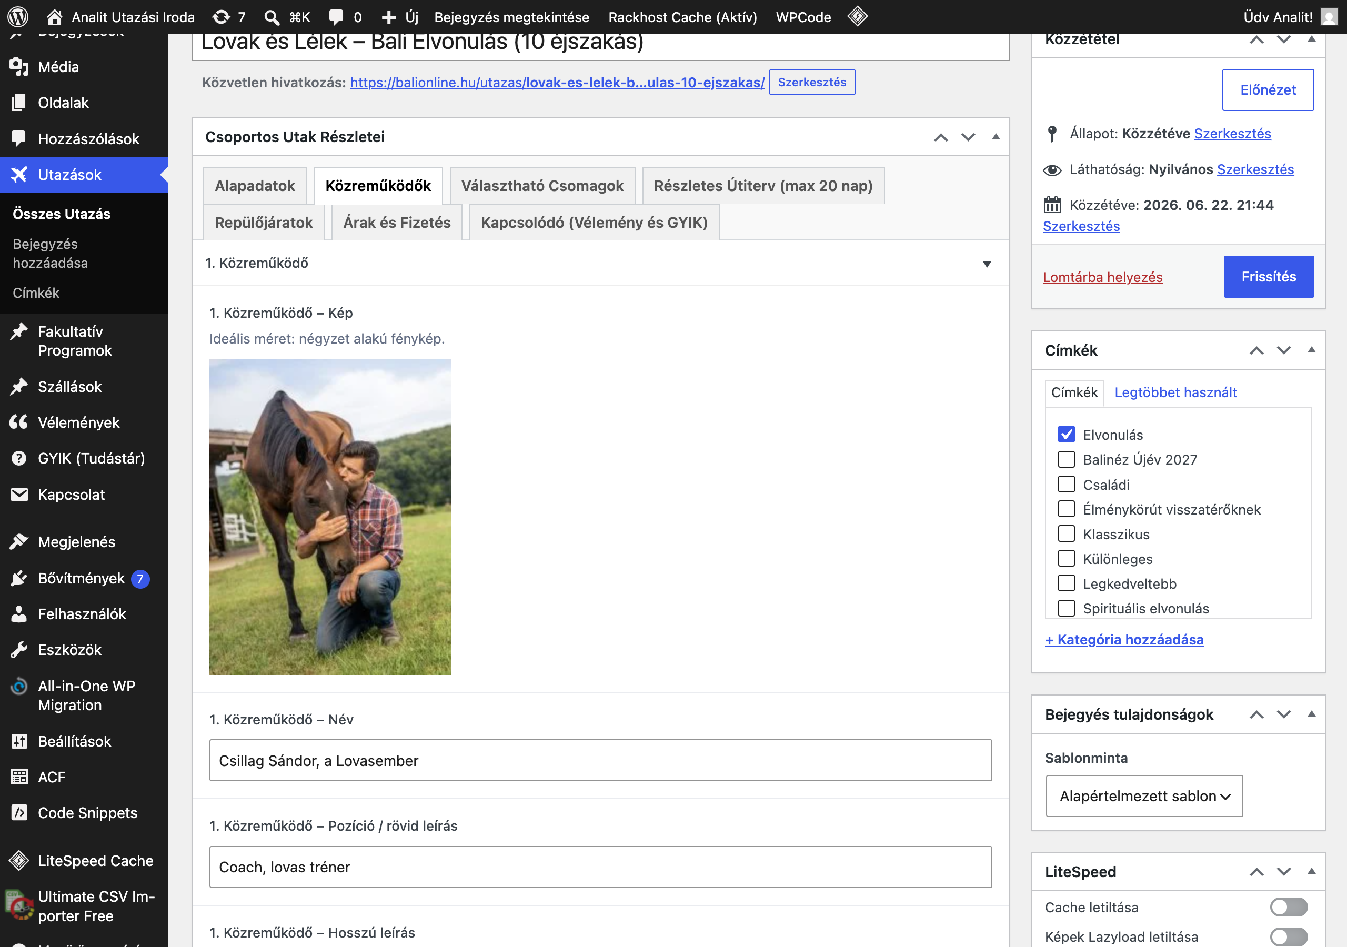
Task: Switch to Legtöbbet használt tags tab
Action: coord(1175,392)
